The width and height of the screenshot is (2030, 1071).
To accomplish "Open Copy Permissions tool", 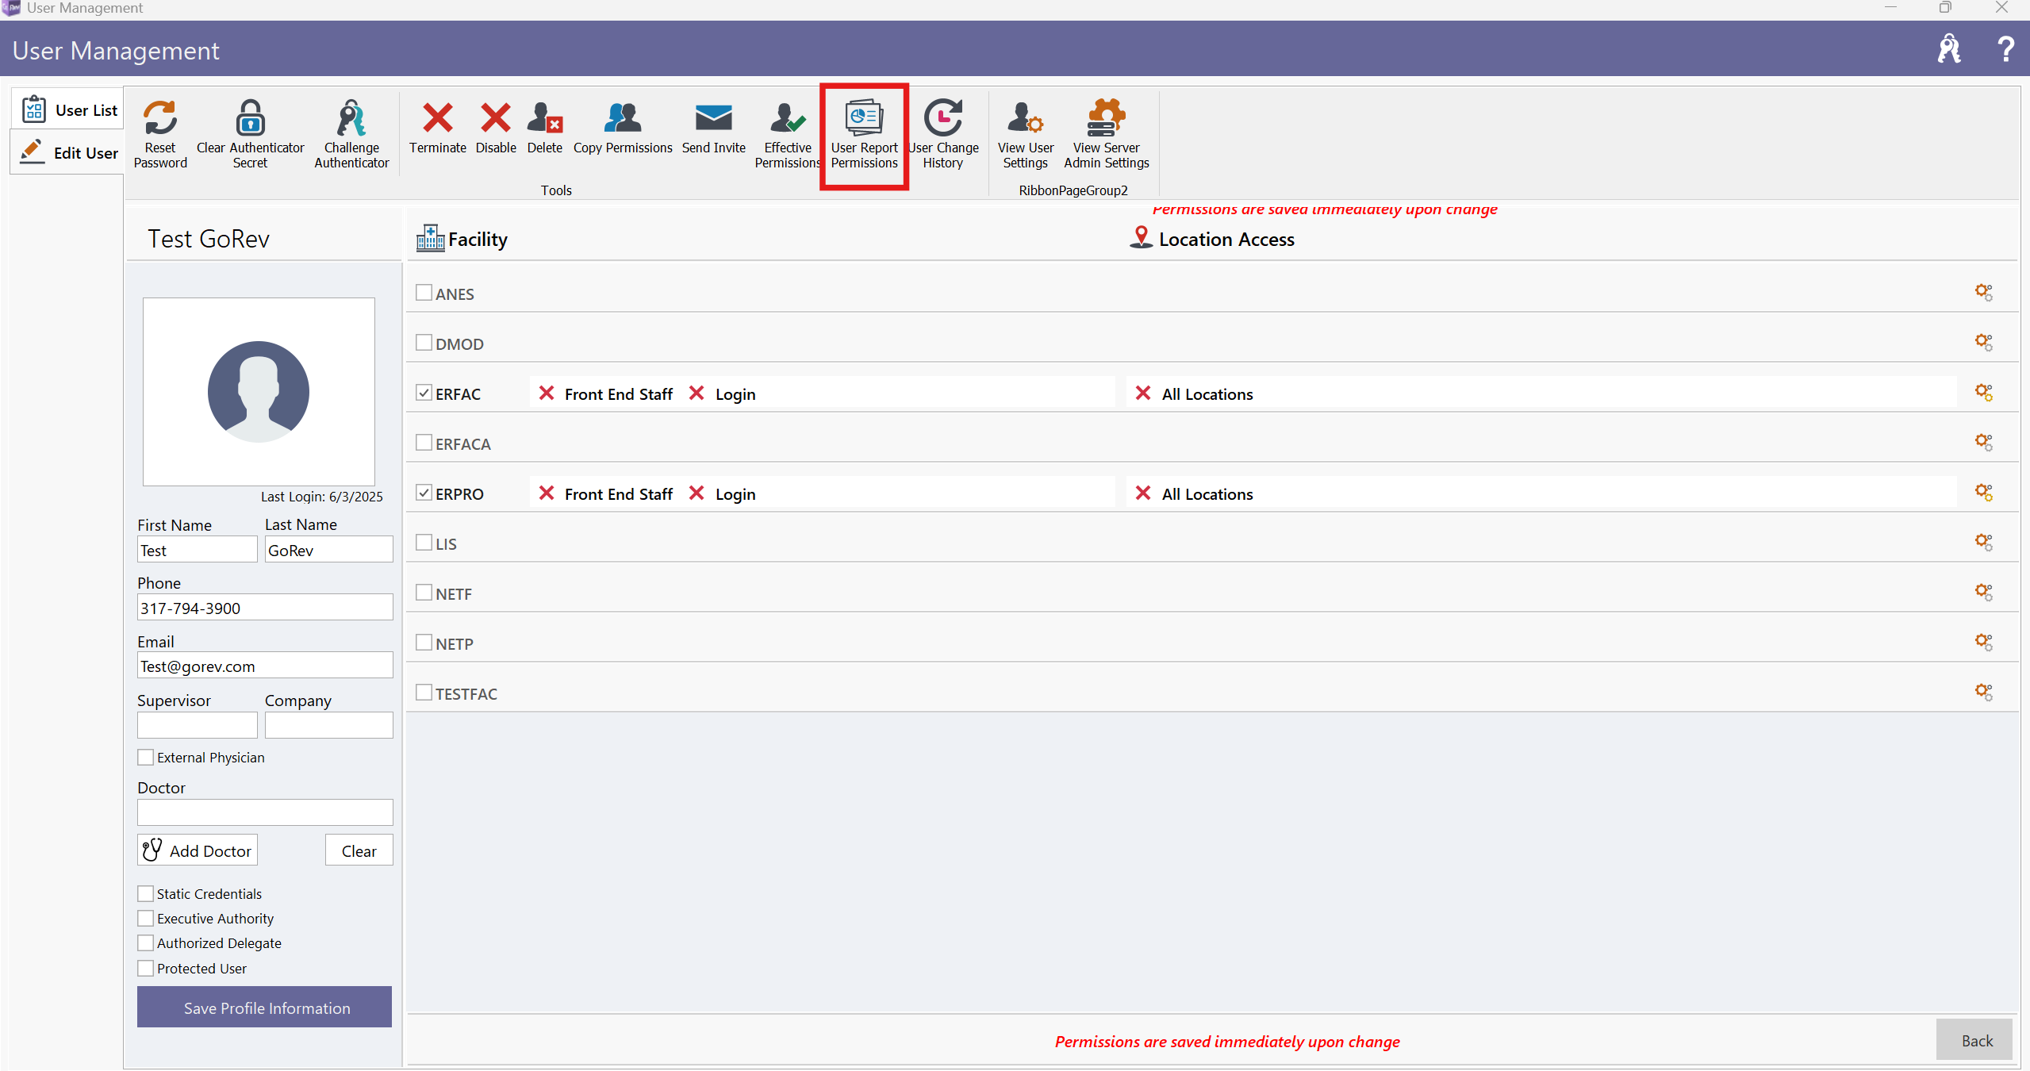I will [x=623, y=127].
